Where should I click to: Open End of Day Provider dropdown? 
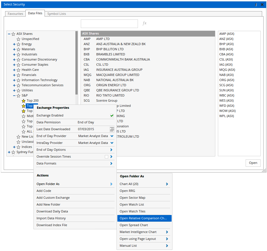[112, 136]
